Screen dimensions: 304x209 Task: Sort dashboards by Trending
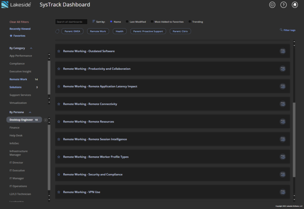(x=190, y=21)
